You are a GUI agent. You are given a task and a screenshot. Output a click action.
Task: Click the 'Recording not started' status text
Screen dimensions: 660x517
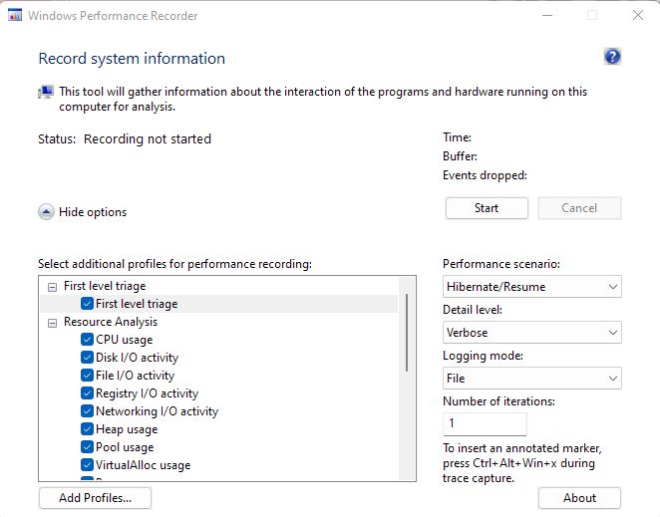click(148, 138)
